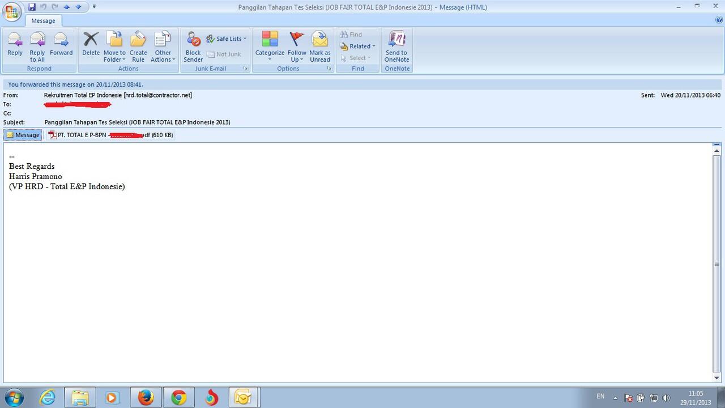Open the Follow Up flag menu
The height and width of the screenshot is (408, 725).
297,46
